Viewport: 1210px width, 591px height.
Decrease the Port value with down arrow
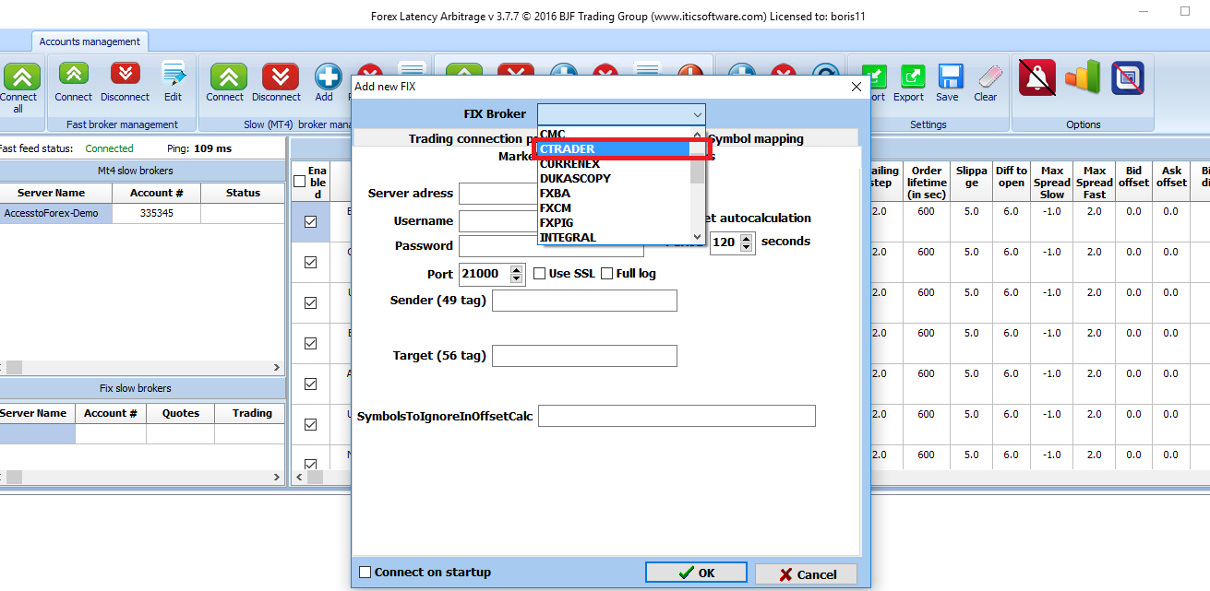point(515,278)
